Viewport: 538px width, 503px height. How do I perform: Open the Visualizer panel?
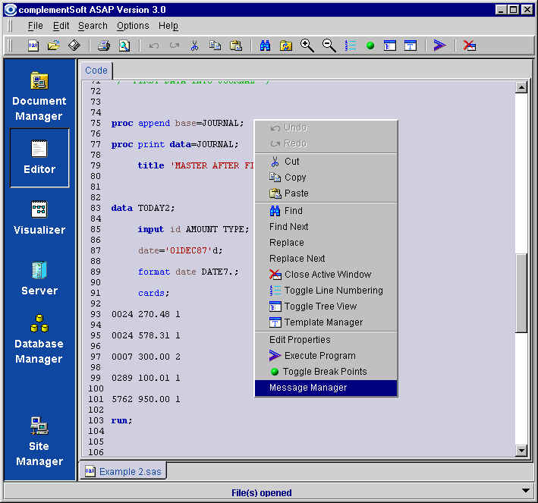(x=39, y=218)
